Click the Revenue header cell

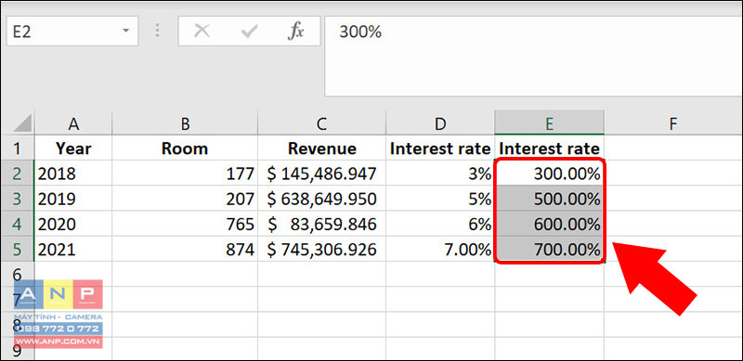tap(321, 148)
